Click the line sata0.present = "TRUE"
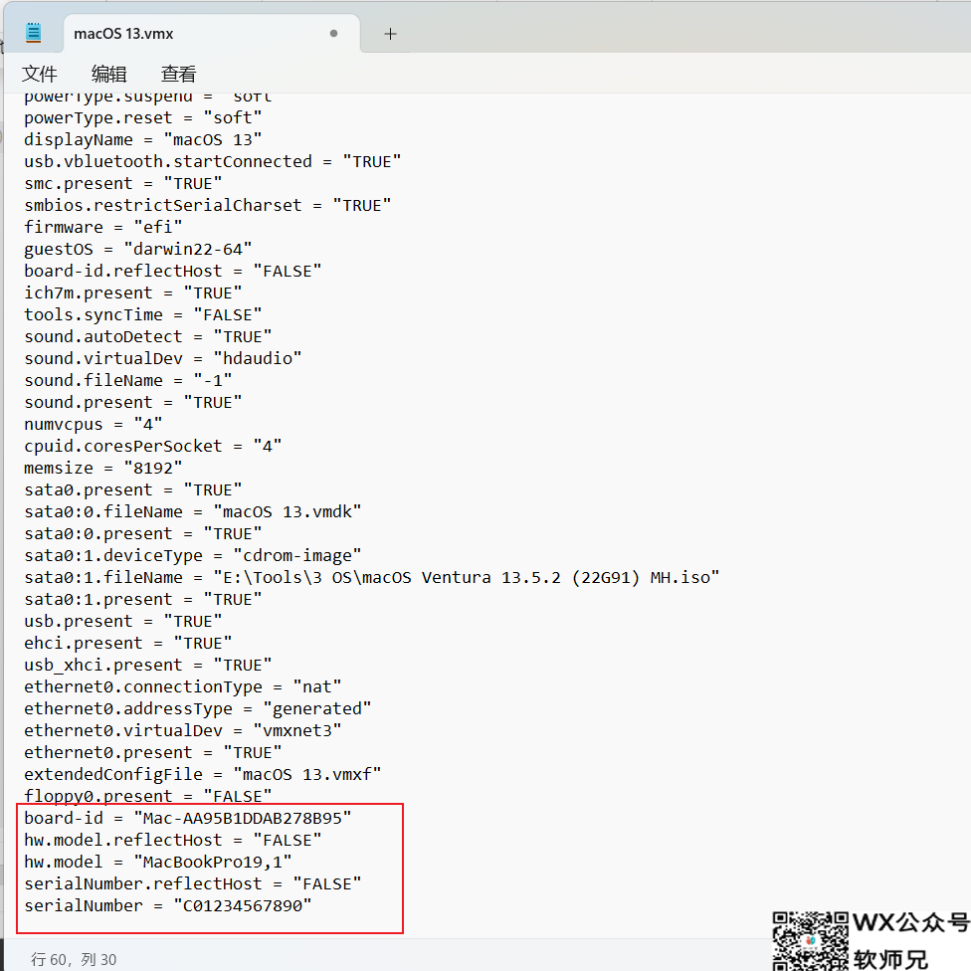Image resolution: width=971 pixels, height=971 pixels. (133, 489)
